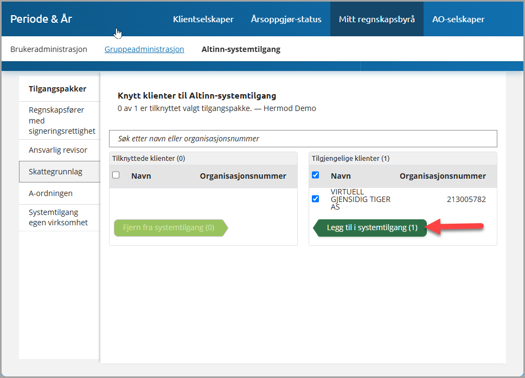Select Mitt regnskapsbyrå tab
The width and height of the screenshot is (525, 378).
tap(377, 19)
